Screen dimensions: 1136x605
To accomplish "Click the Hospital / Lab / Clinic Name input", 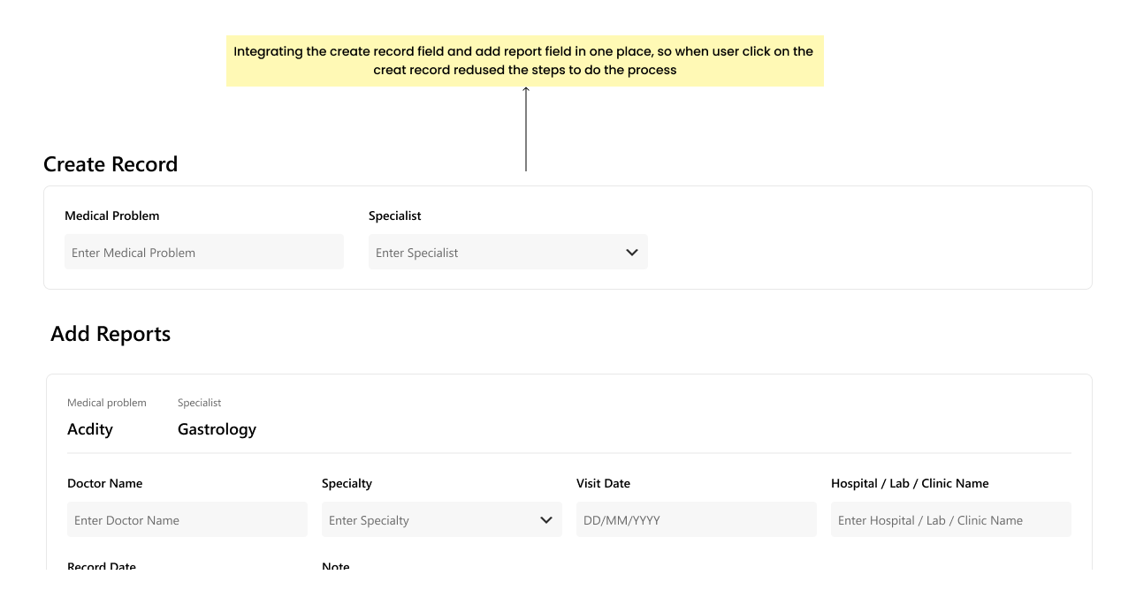I will pyautogui.click(x=951, y=519).
